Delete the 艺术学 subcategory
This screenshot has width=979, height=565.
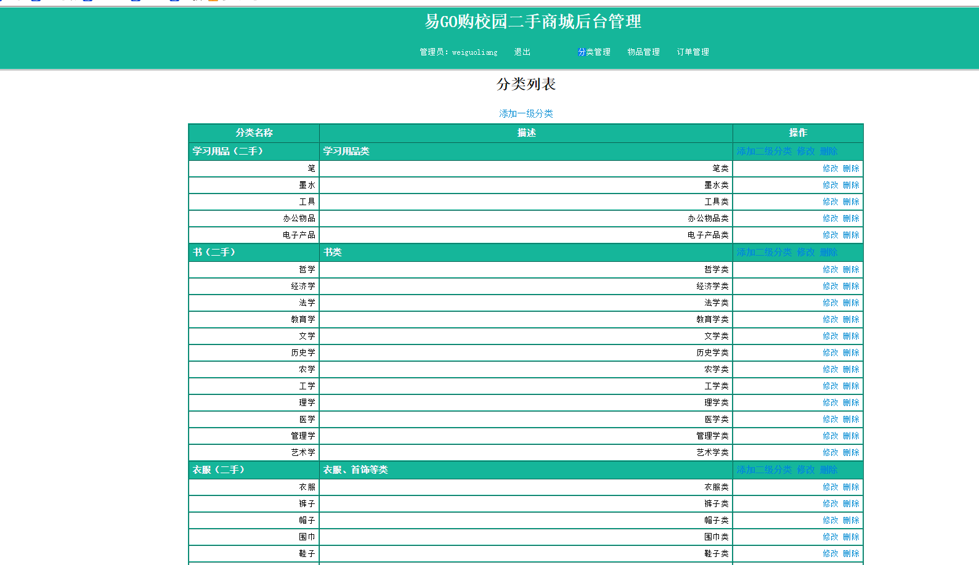pyautogui.click(x=851, y=453)
